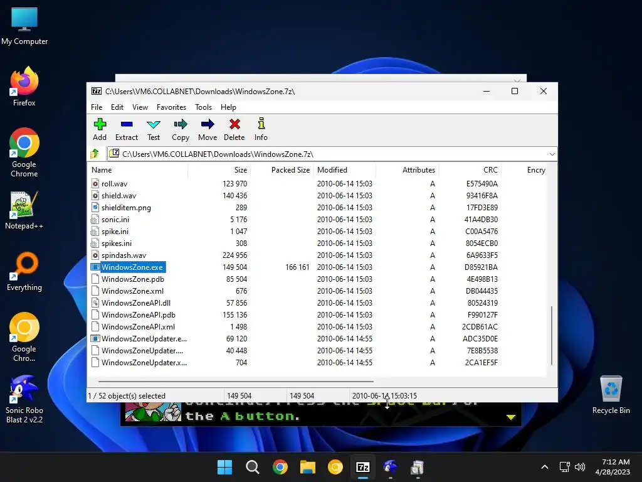Viewport: 642px width, 482px height.
Task: Select WindowsZoneUpdater.e... file row
Action: pos(144,338)
